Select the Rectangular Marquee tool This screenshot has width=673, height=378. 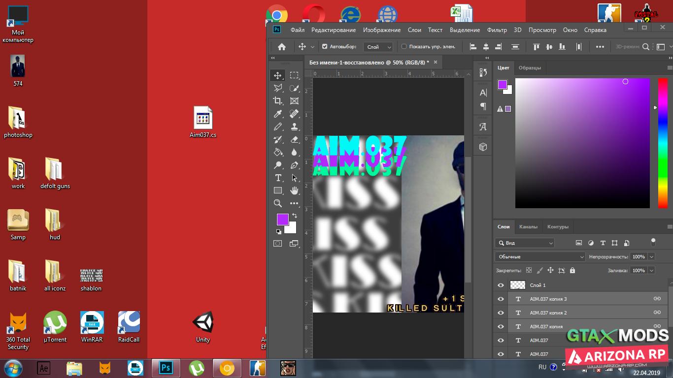(x=294, y=75)
